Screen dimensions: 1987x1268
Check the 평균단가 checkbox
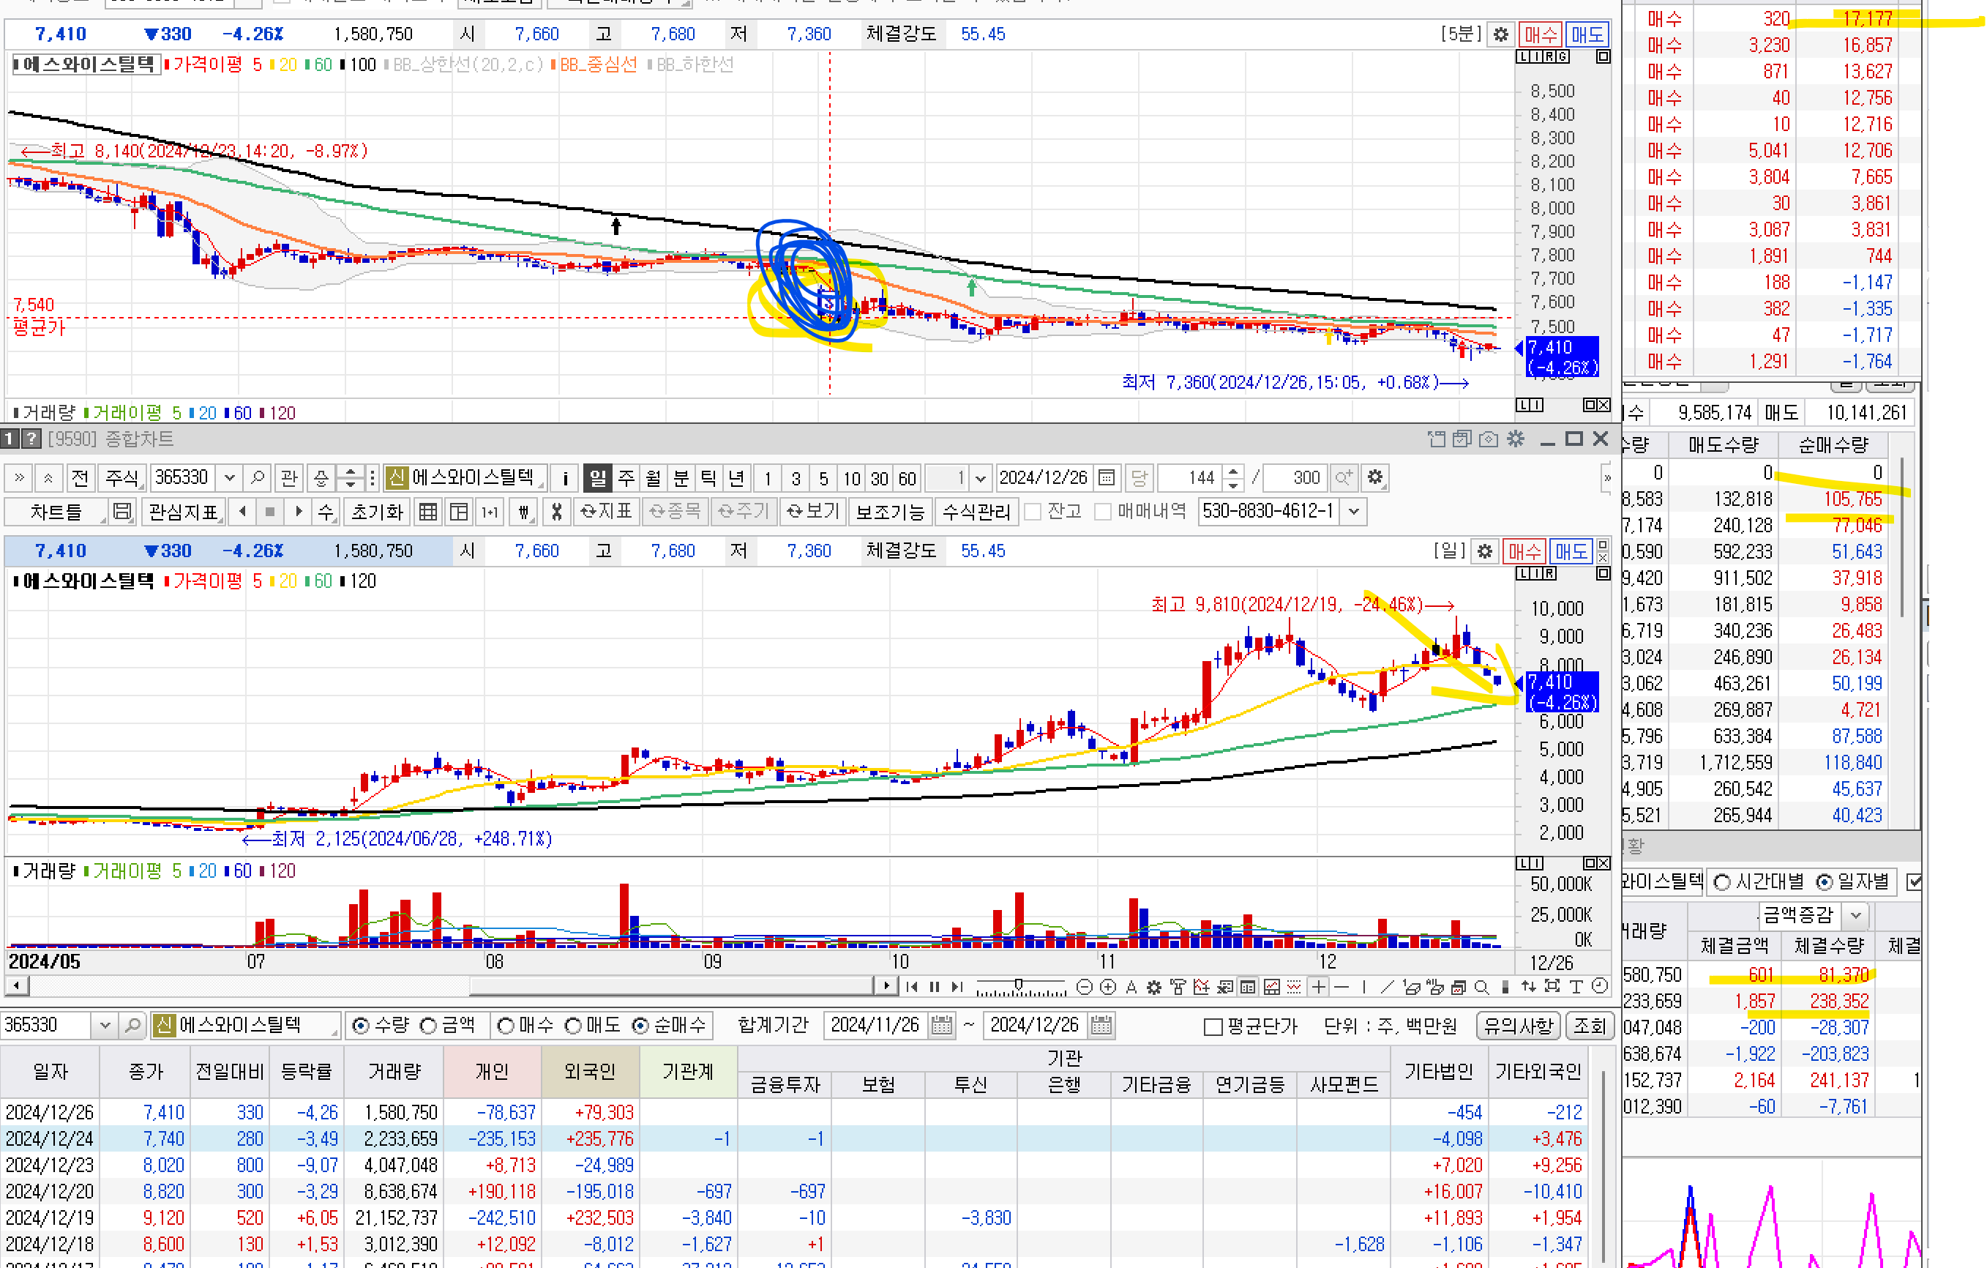(1213, 1026)
